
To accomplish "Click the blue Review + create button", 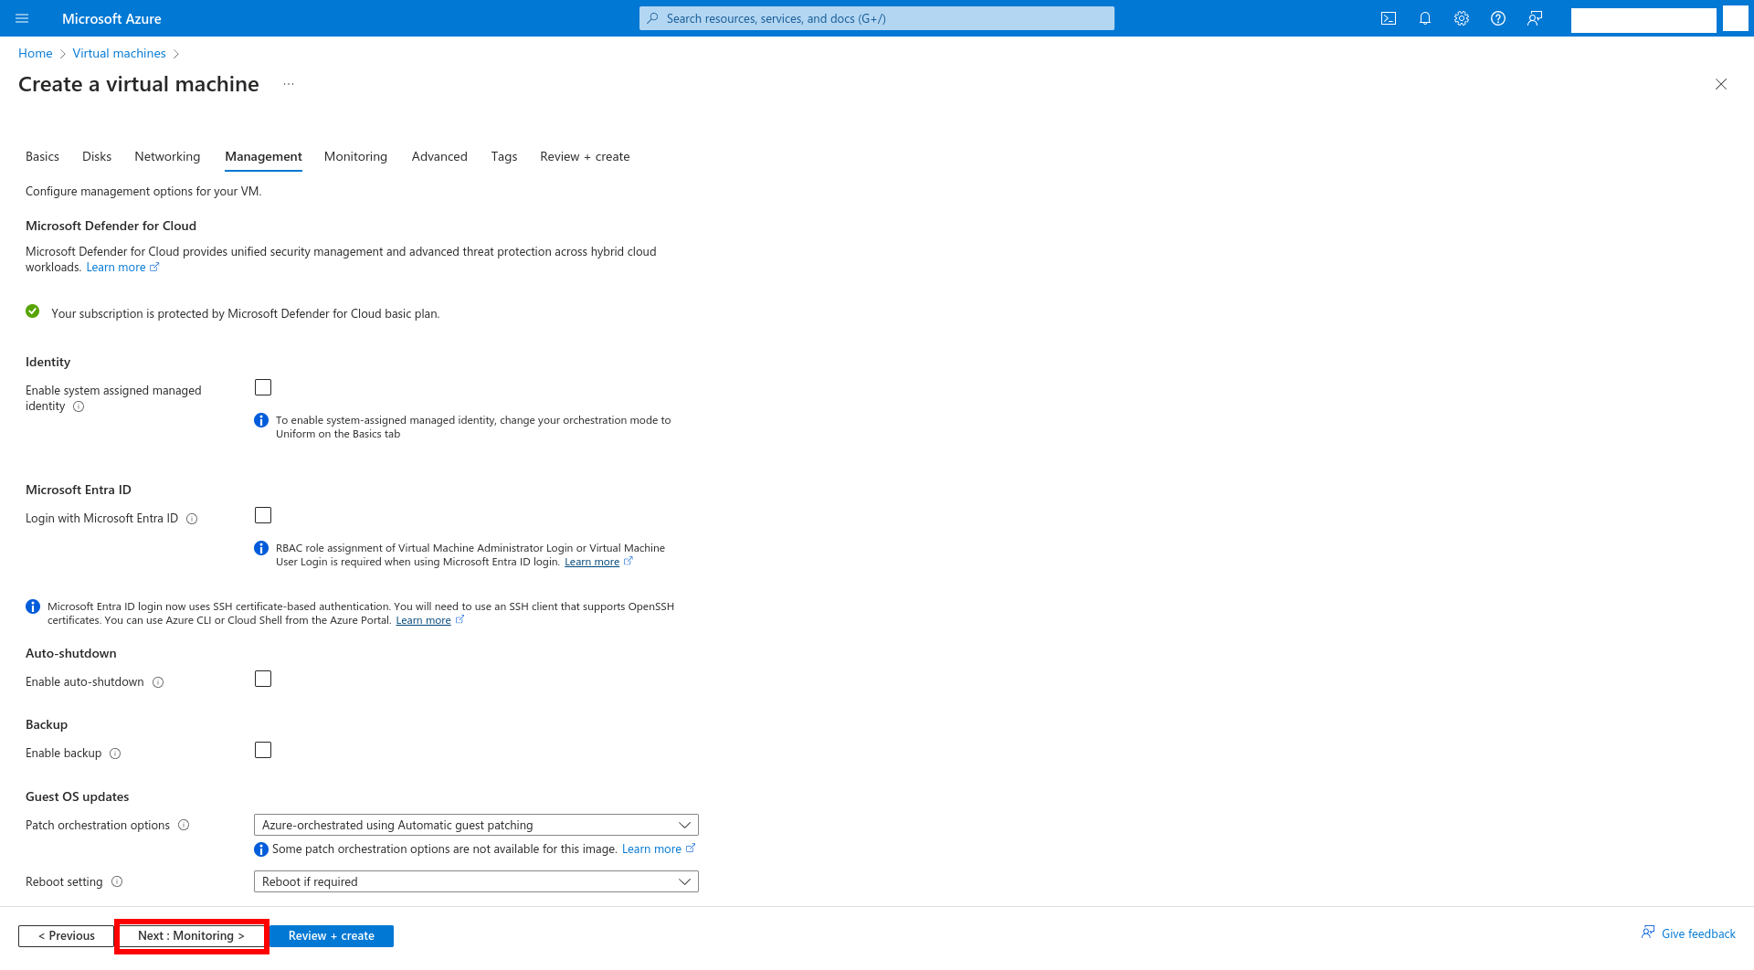I will point(332,936).
